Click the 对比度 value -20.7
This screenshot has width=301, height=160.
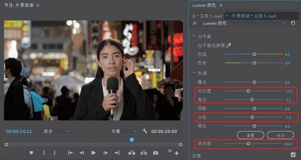click(289, 91)
